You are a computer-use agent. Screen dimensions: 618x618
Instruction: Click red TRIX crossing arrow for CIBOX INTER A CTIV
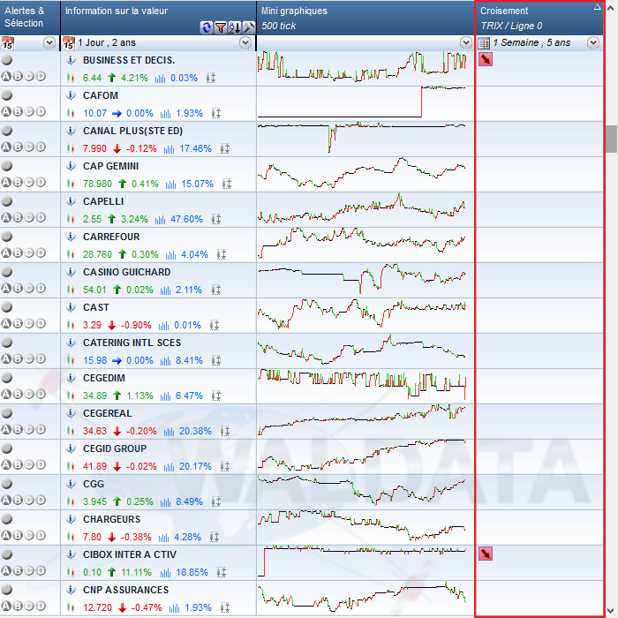(486, 554)
